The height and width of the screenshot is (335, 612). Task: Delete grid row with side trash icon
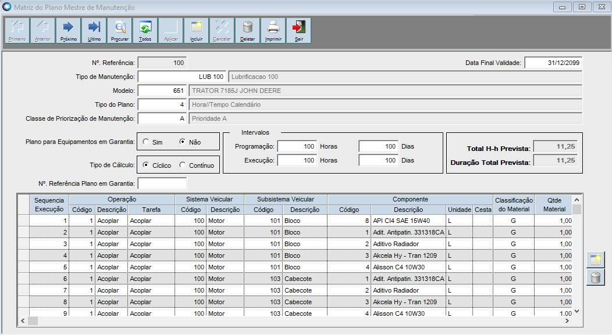(596, 278)
